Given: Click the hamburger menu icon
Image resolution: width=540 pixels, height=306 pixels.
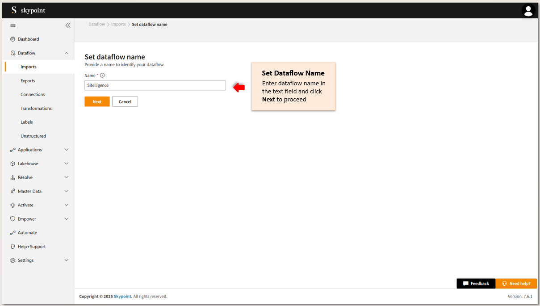Looking at the screenshot, I should 13,25.
